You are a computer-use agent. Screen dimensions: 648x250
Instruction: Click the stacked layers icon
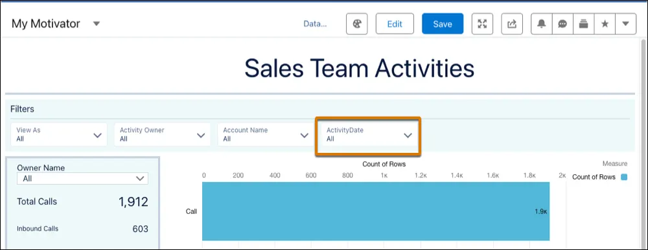pos(584,24)
